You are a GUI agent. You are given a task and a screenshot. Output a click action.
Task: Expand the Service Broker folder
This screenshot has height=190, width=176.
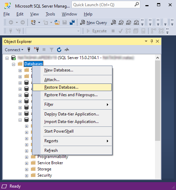click(x=26, y=163)
